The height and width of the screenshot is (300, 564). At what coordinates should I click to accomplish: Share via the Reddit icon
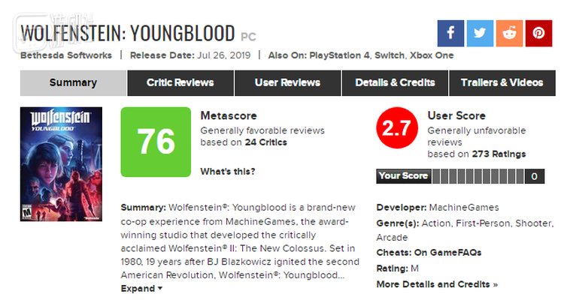click(509, 33)
